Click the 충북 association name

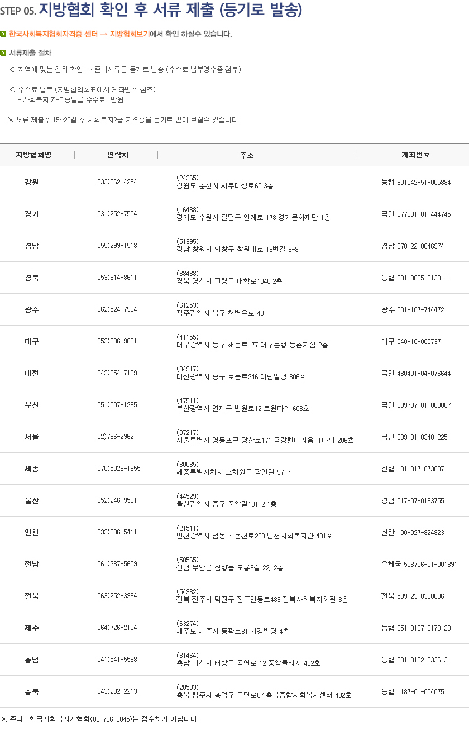[x=32, y=691]
